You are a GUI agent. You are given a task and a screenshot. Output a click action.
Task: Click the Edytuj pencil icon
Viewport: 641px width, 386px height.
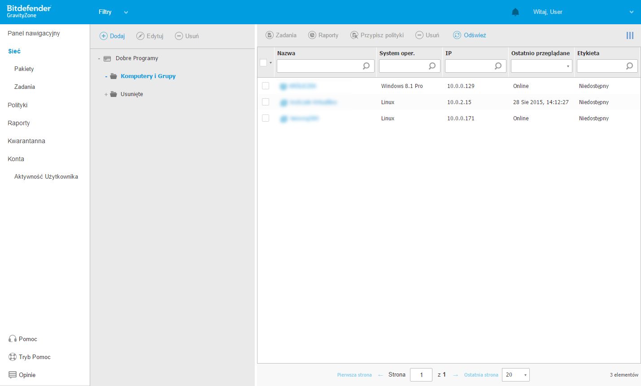tap(140, 36)
